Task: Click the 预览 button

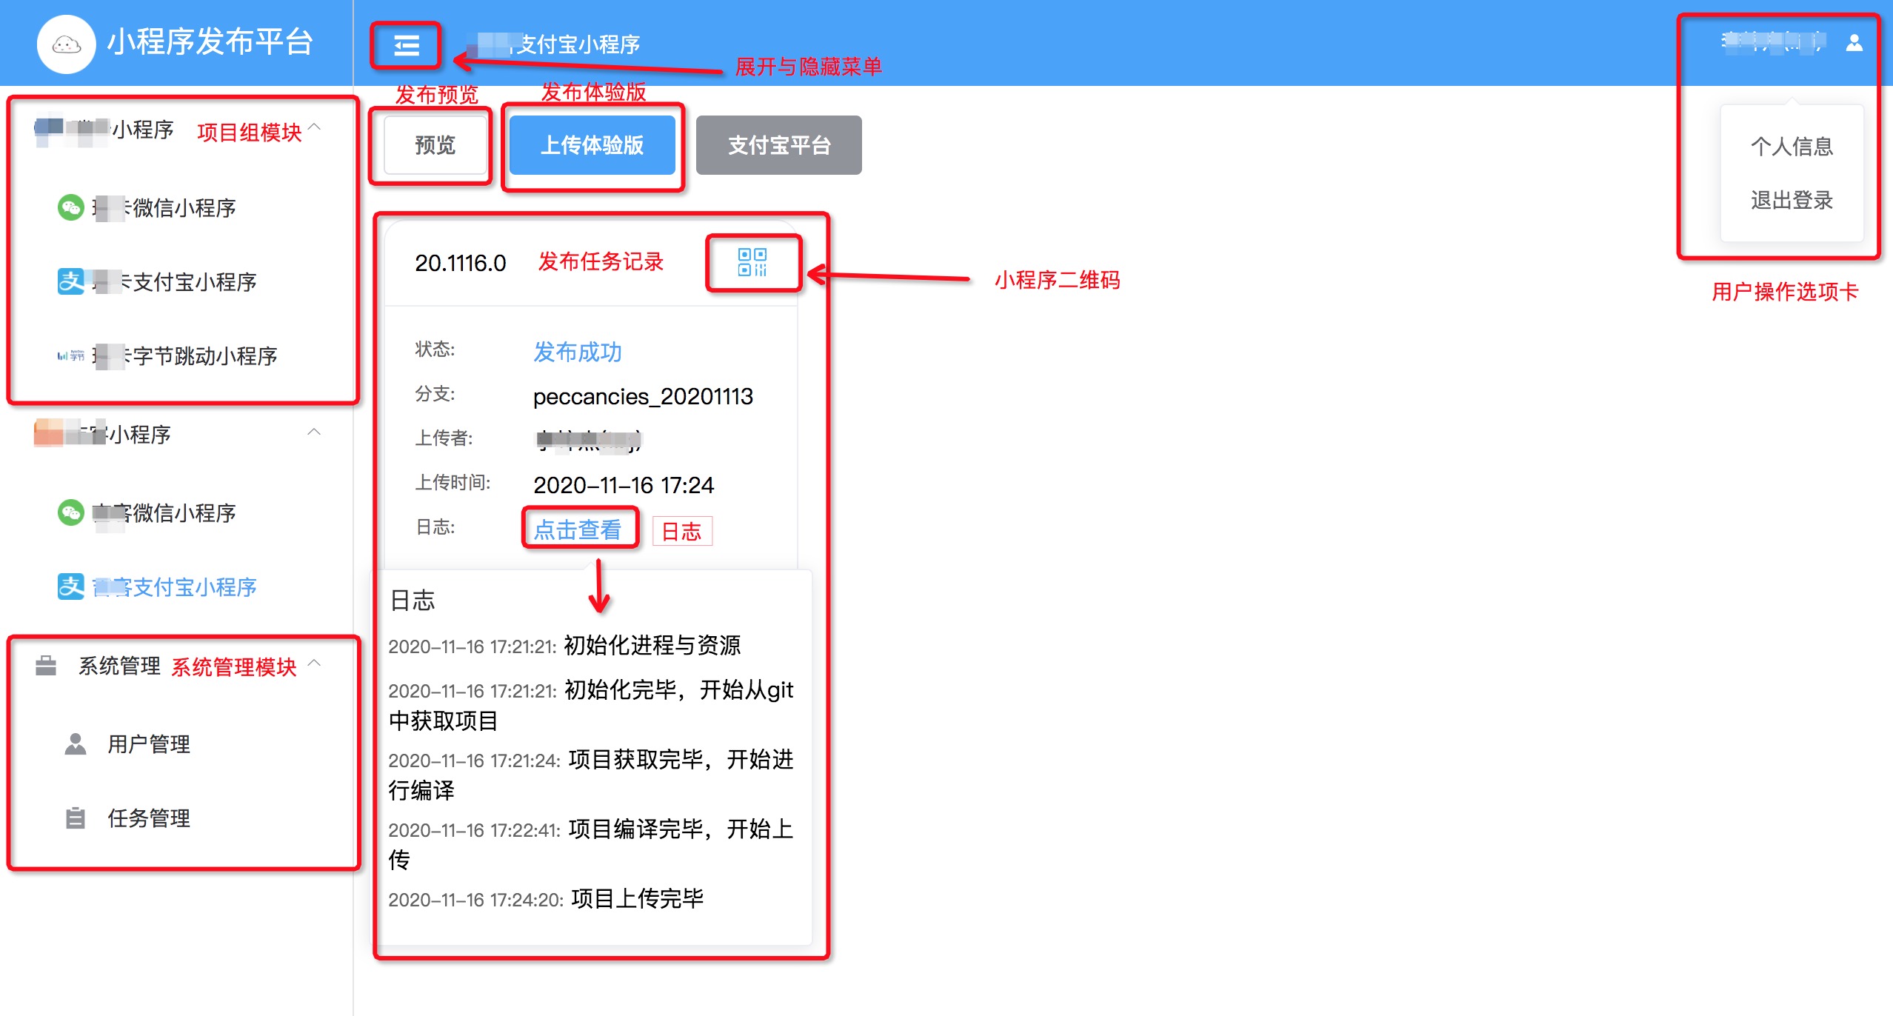Action: pos(435,145)
